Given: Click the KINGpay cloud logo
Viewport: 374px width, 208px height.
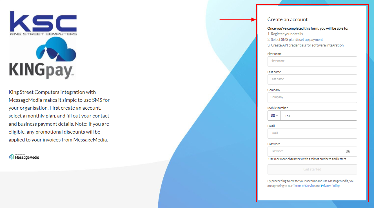Looking at the screenshot, I should (x=42, y=59).
